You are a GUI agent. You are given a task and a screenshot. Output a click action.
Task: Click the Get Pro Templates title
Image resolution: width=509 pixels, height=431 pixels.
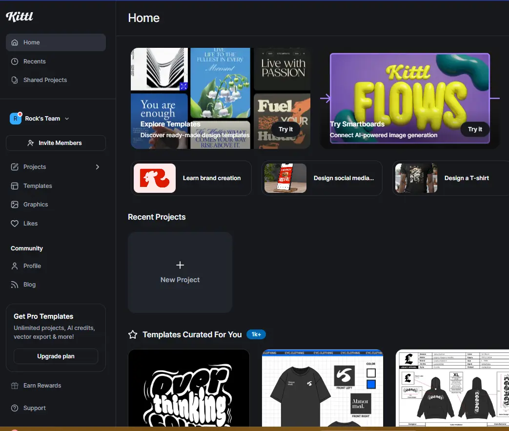click(43, 316)
